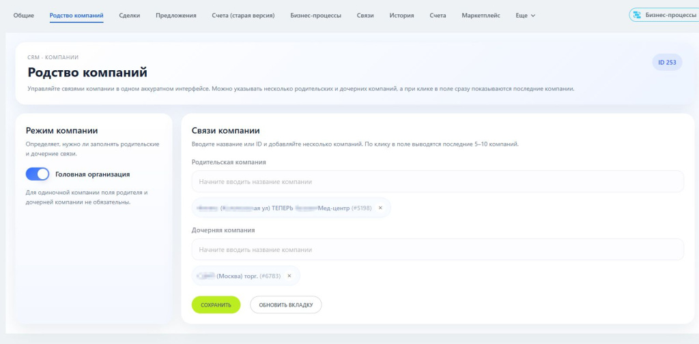Image resolution: width=699 pixels, height=344 pixels.
Task: Select the Бизнес-процессы tab
Action: pyautogui.click(x=315, y=16)
